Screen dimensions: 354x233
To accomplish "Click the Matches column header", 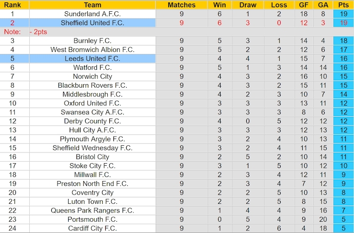I will [182, 5].
